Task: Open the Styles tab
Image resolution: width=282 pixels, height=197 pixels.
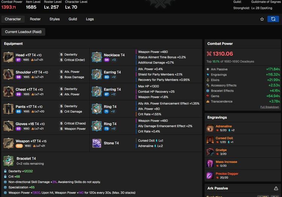Action: (55, 19)
